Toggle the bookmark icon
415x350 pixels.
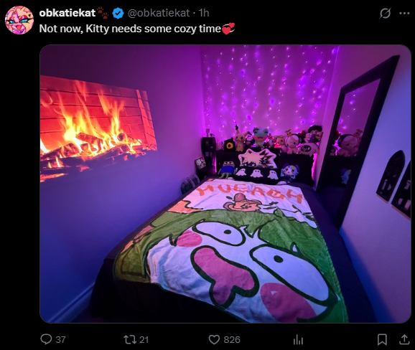[x=382, y=339]
